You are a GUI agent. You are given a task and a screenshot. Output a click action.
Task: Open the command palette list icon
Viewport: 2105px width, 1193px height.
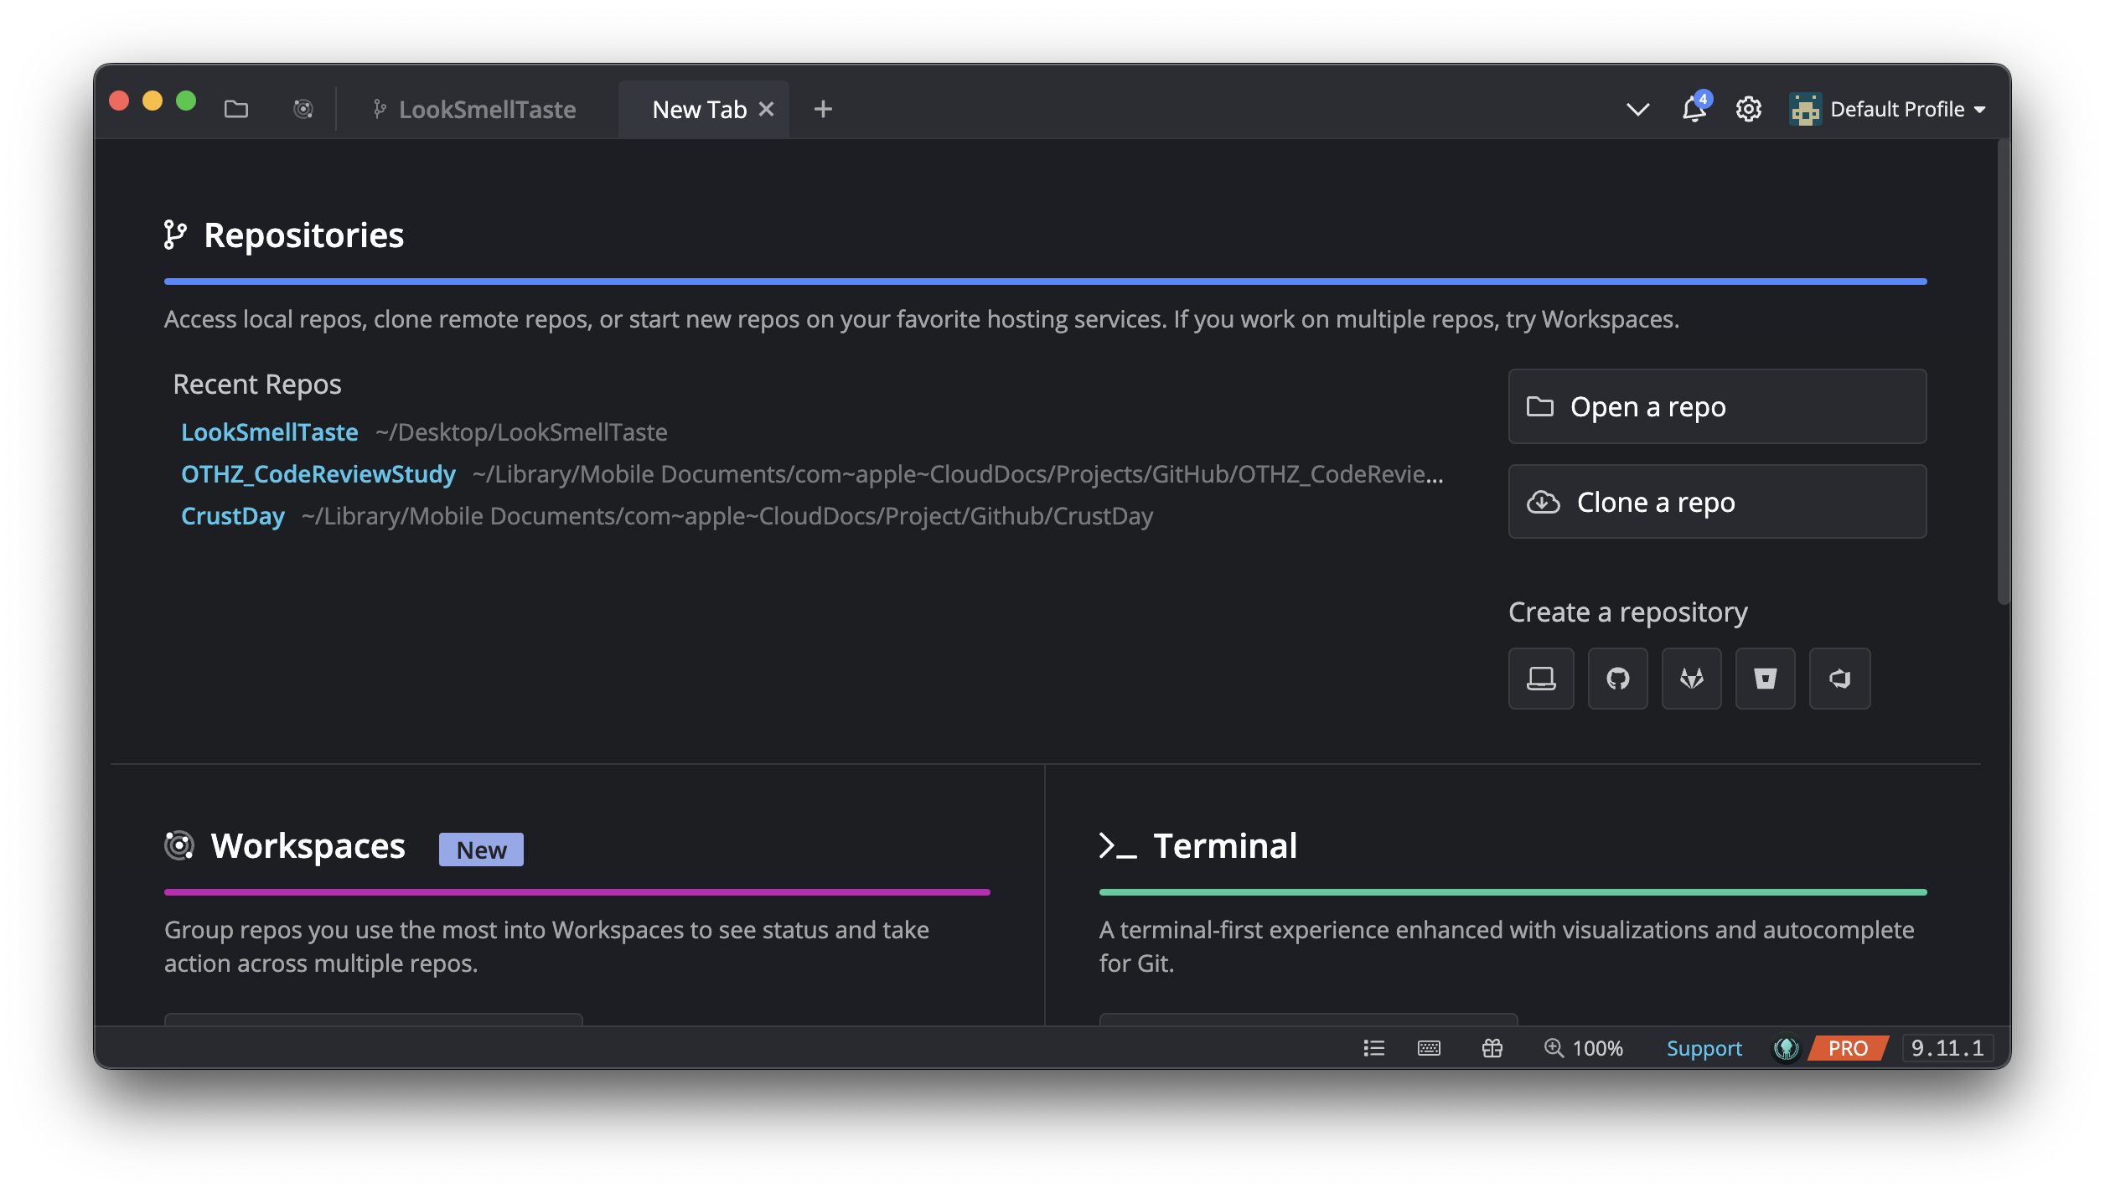(1373, 1048)
